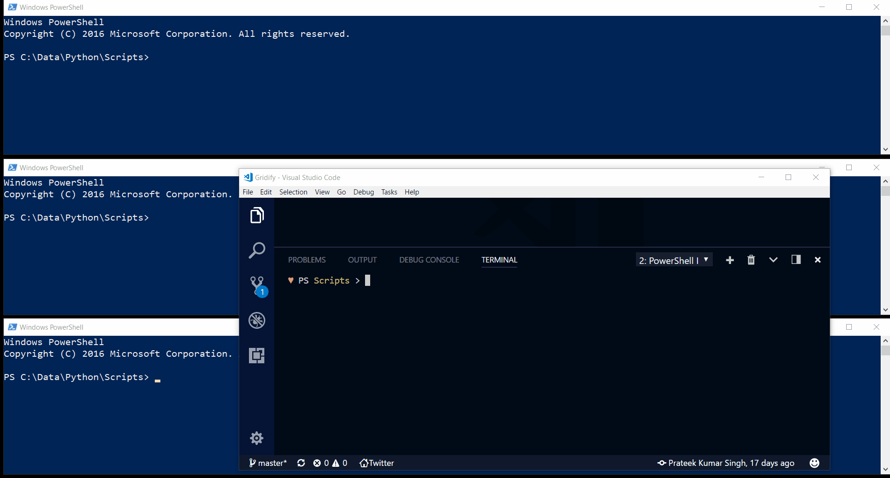This screenshot has width=890, height=478.
Task: Open the Extensions view in VS Code
Action: pyautogui.click(x=257, y=355)
